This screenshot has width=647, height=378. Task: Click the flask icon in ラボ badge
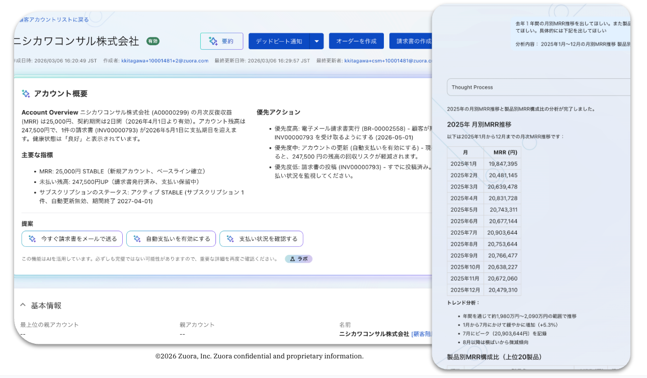(292, 259)
